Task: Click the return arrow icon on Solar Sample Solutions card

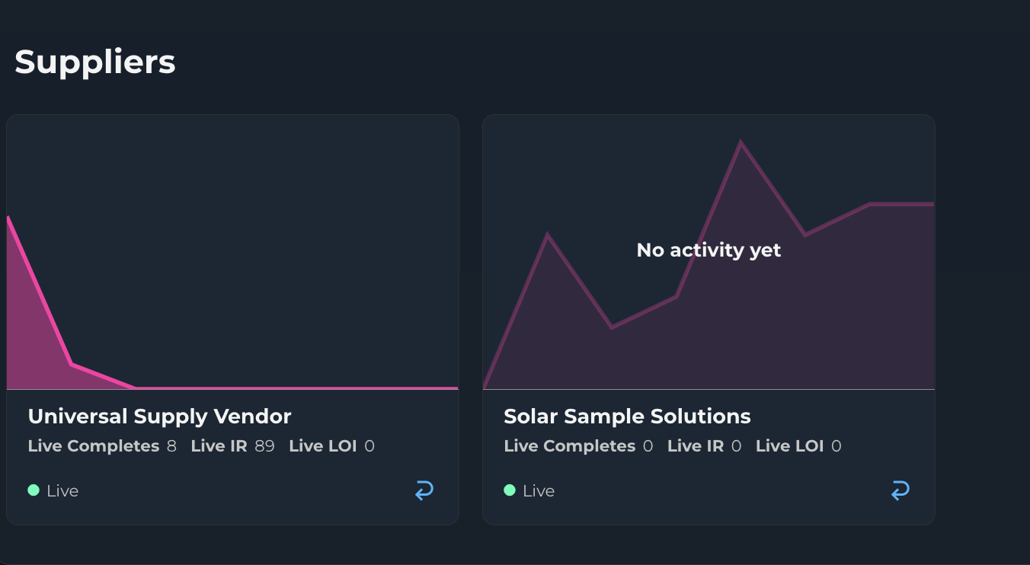Action: 900,490
